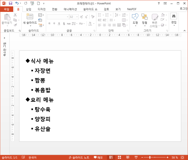Image resolution: width=188 pixels, height=160 pixels.
Task: Open Ribbon Display Options
Action: pyautogui.click(x=165, y=3)
